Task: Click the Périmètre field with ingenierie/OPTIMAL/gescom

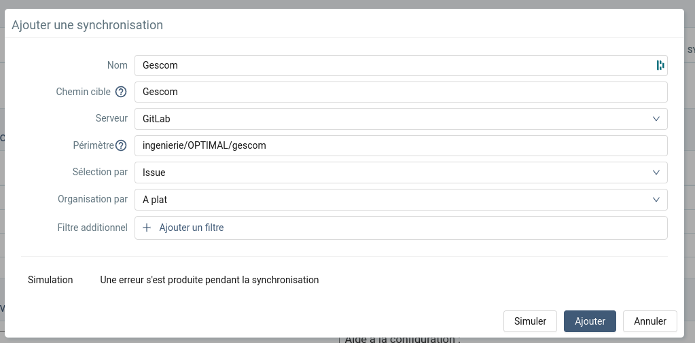Action: point(401,145)
